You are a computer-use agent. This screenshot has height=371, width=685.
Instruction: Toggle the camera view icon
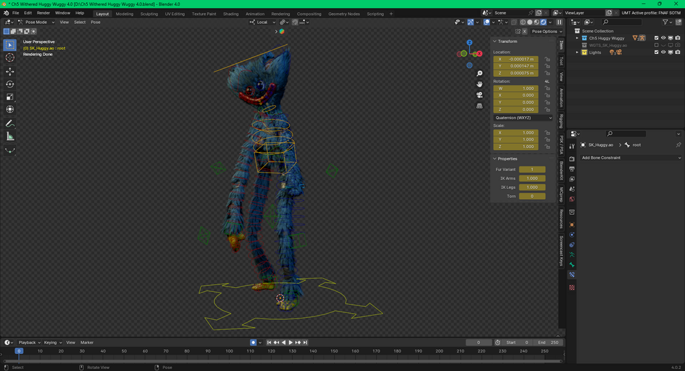479,95
